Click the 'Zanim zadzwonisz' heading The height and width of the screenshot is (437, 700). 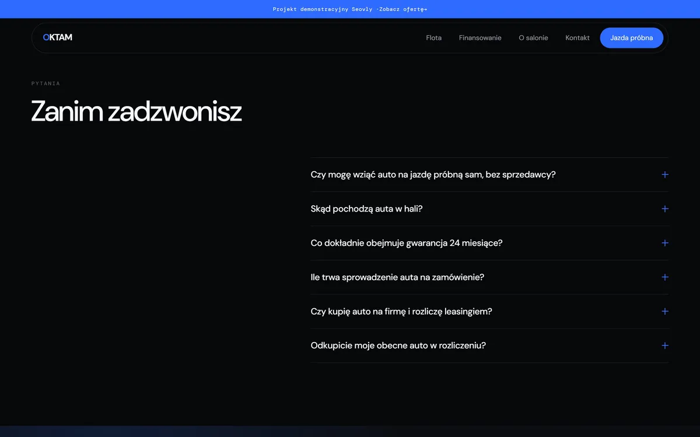[x=136, y=111]
